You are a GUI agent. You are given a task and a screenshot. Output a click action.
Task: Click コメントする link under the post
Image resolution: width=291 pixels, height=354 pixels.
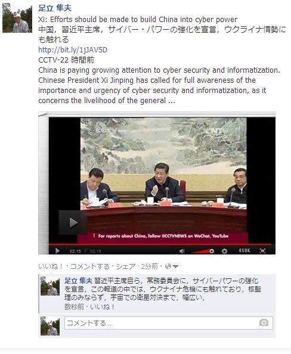(90, 266)
